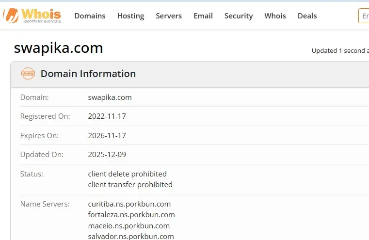The image size is (369, 240).
Task: Click the client delete prohibited status
Action: point(128,174)
